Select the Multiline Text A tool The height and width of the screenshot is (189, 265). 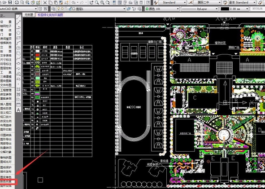coord(18,110)
